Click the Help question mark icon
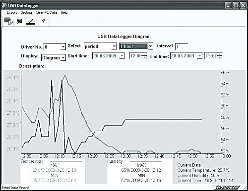The image size is (248, 191). pyautogui.click(x=43, y=21)
